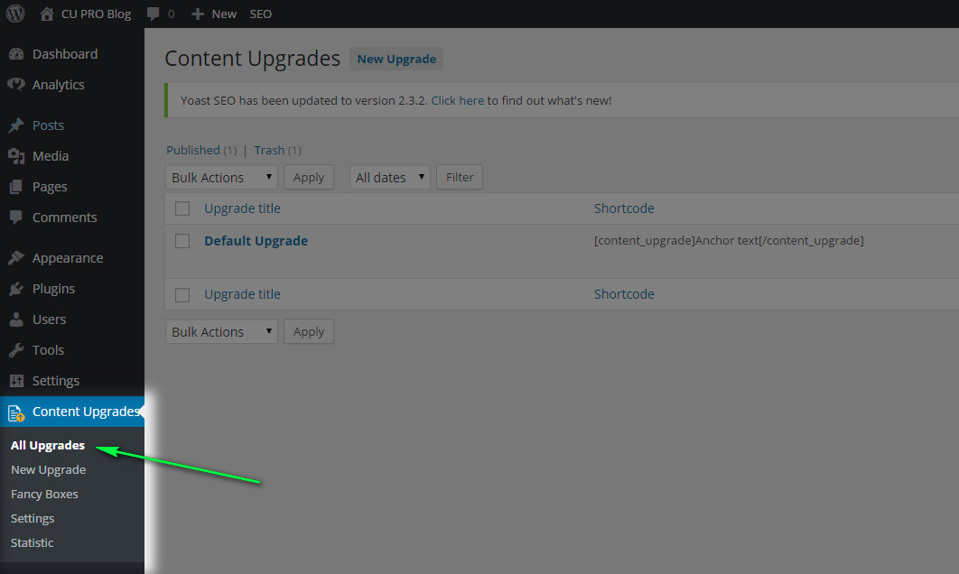Screen dimensions: 959x574
Task: Click CU PRO Blog site name
Action: point(96,14)
